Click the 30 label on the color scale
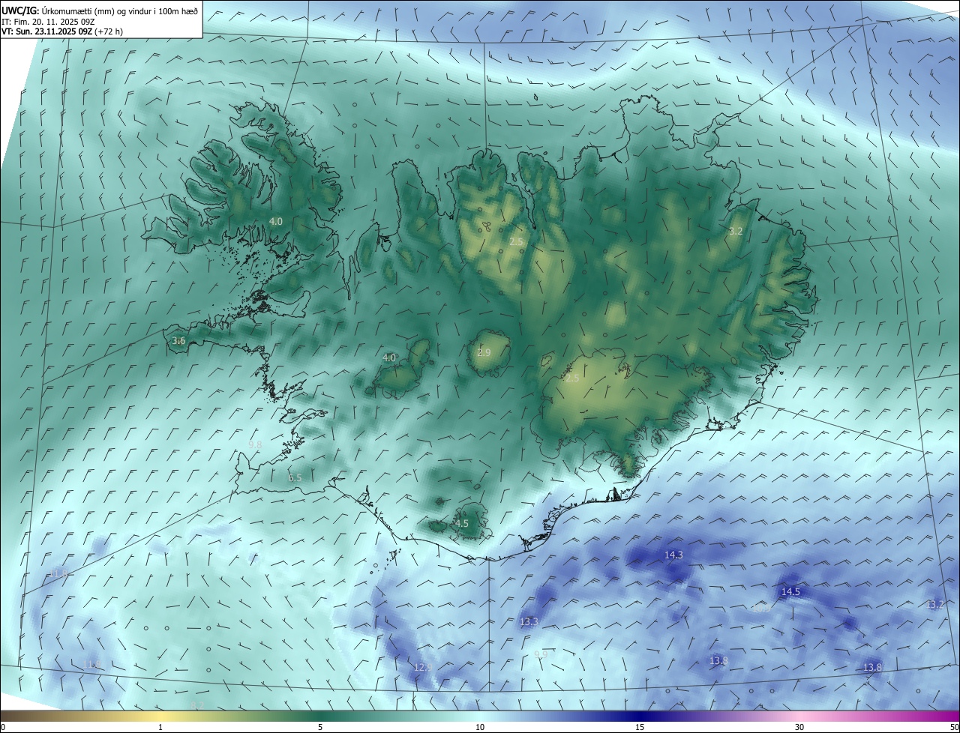Viewport: 960px width, 733px height. point(799,727)
